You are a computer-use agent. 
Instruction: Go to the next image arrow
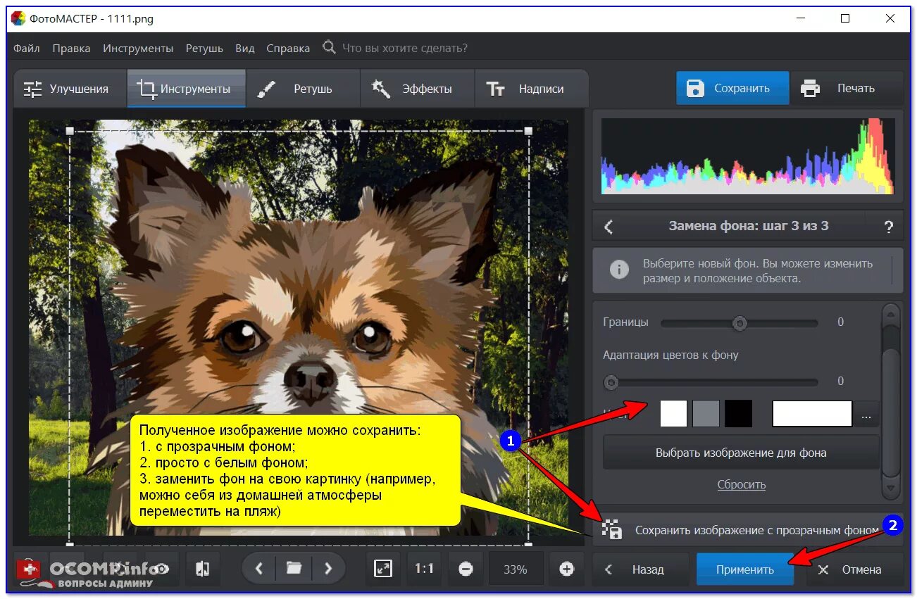(x=327, y=568)
